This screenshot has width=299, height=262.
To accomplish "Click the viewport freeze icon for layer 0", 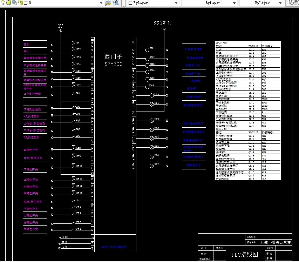I will click(14, 3).
